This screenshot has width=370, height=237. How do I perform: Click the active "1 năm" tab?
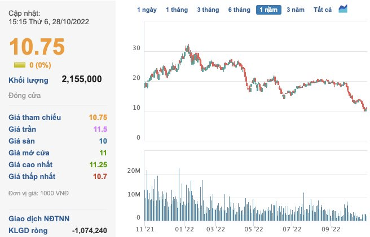[268, 10]
